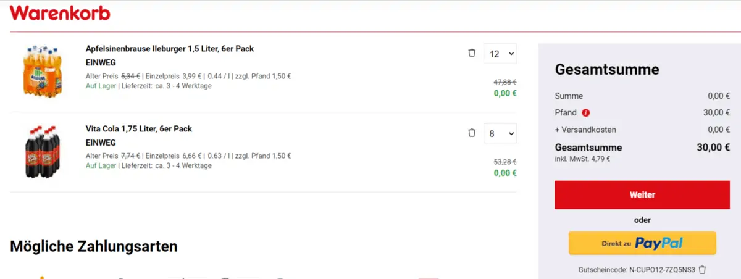The image size is (741, 279).
Task: Select the bold Gesamtsumme amount 30,00 €
Action: [713, 148]
